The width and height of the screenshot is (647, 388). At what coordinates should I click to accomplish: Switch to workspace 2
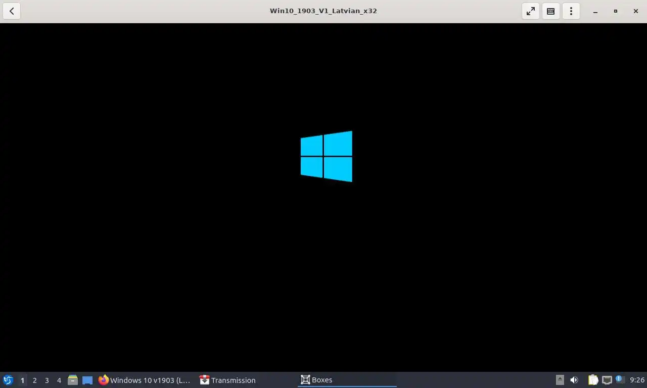point(35,380)
